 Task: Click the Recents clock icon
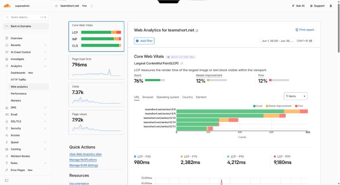tap(7, 45)
